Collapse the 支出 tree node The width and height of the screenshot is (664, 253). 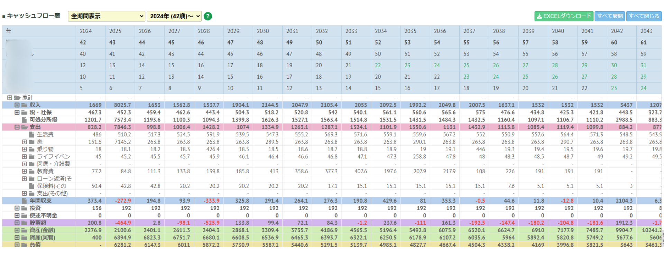[x=17, y=127]
